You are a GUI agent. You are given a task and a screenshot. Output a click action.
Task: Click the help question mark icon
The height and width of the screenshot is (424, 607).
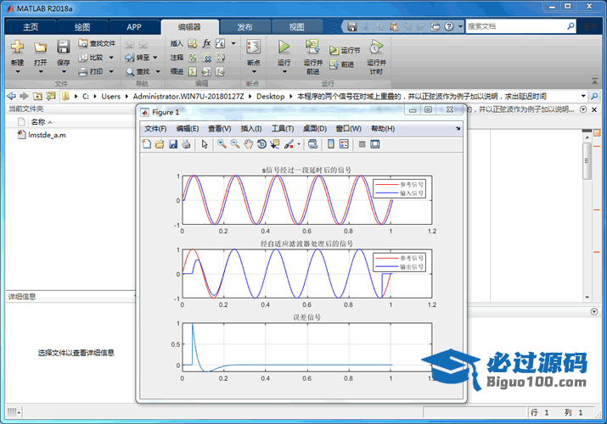point(448,26)
